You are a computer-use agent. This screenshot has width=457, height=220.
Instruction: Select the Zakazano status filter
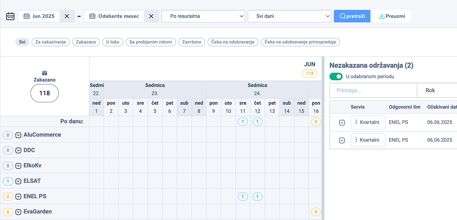(86, 42)
